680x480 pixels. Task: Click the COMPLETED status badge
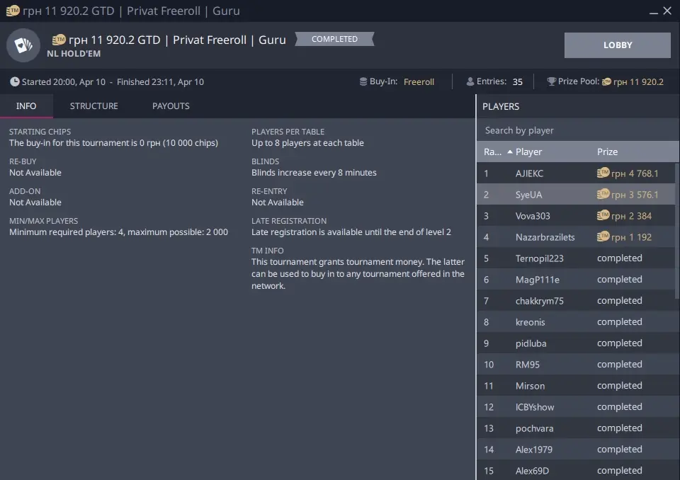coord(334,40)
